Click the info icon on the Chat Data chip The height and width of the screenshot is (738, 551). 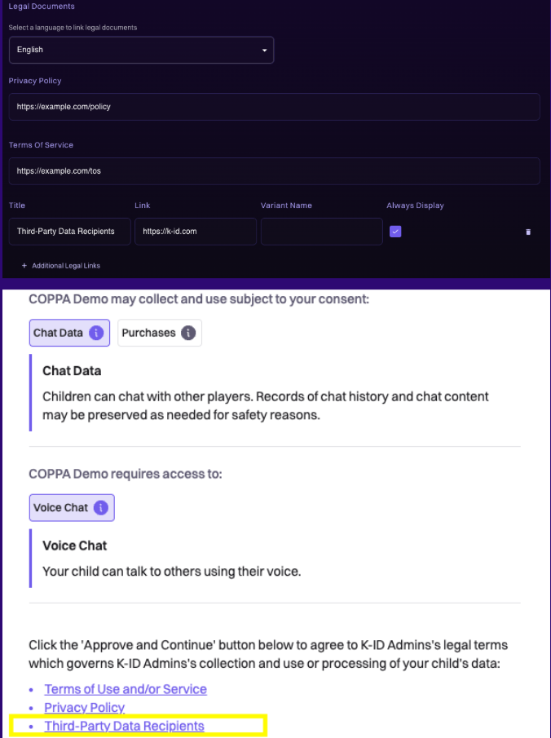click(97, 333)
